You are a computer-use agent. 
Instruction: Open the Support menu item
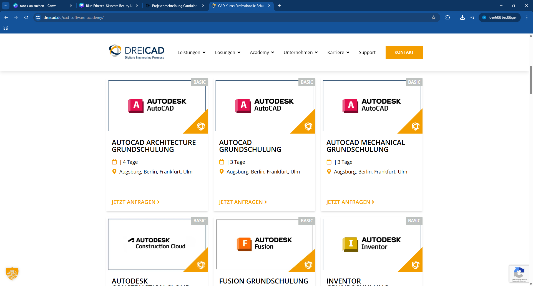[x=367, y=52]
